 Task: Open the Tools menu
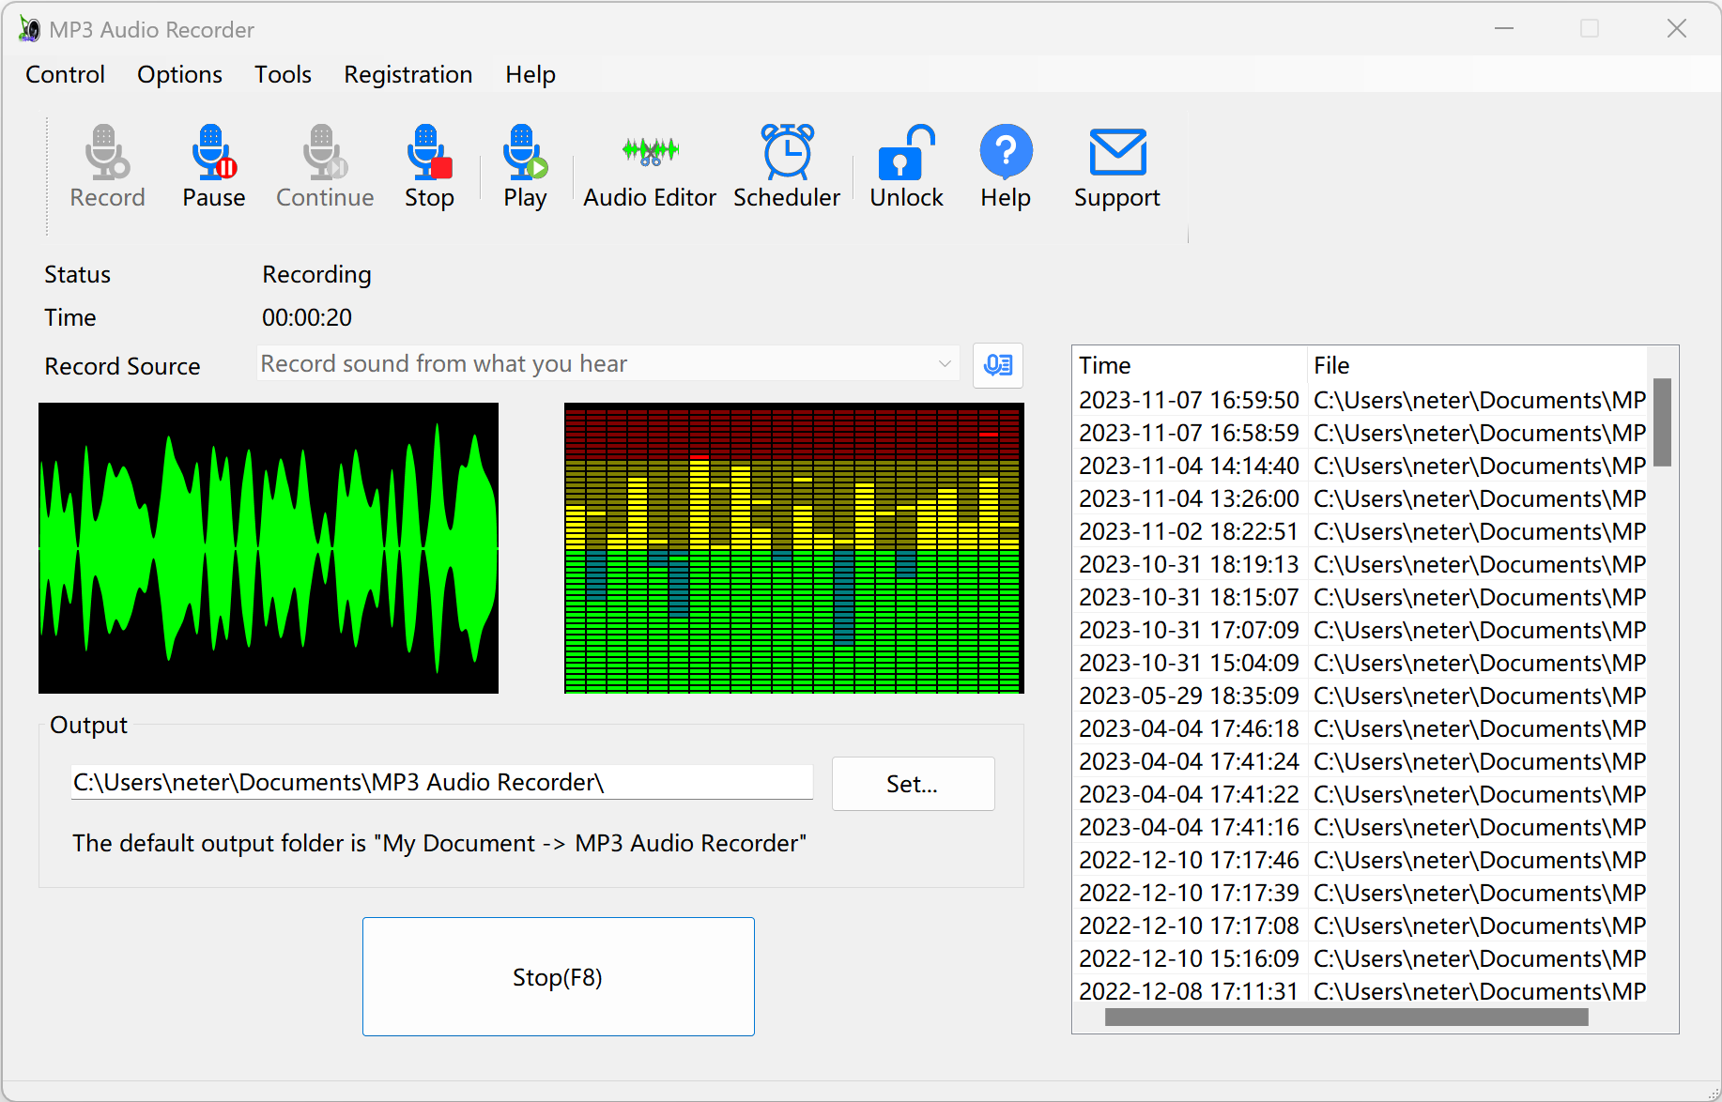282,74
